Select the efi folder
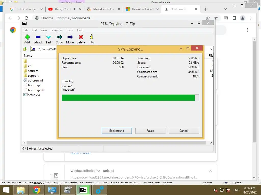Screen dimensions: 261x195 [30, 66]
